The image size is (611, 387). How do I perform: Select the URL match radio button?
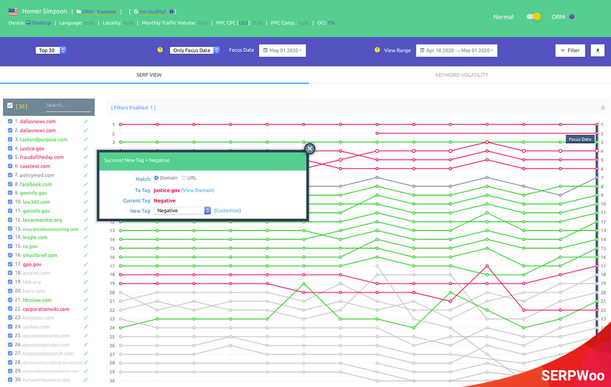[x=184, y=178]
